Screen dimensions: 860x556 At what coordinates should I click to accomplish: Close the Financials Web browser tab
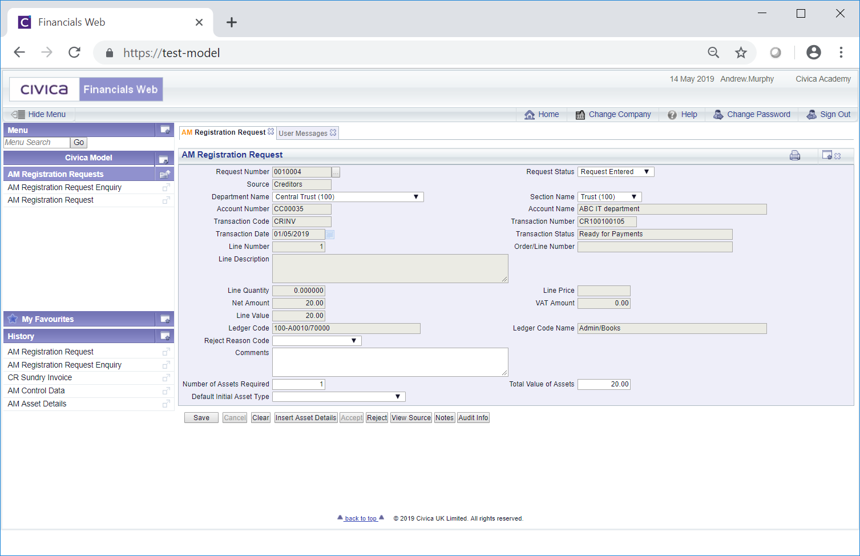pyautogui.click(x=199, y=22)
